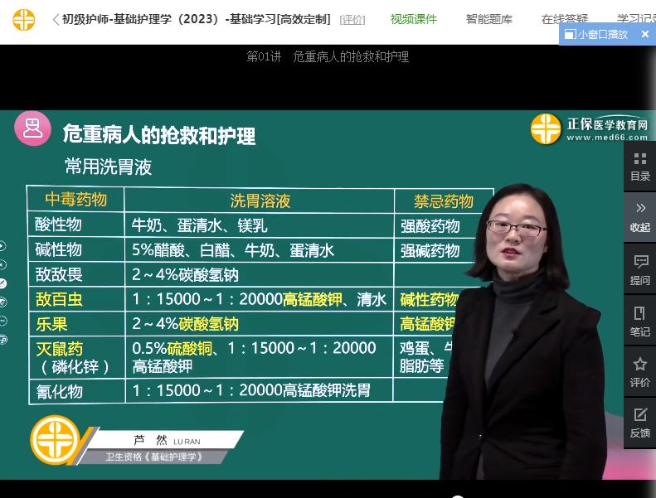Click the pen annotation icon on slide
This screenshot has width=656, height=498.
[x=3, y=283]
